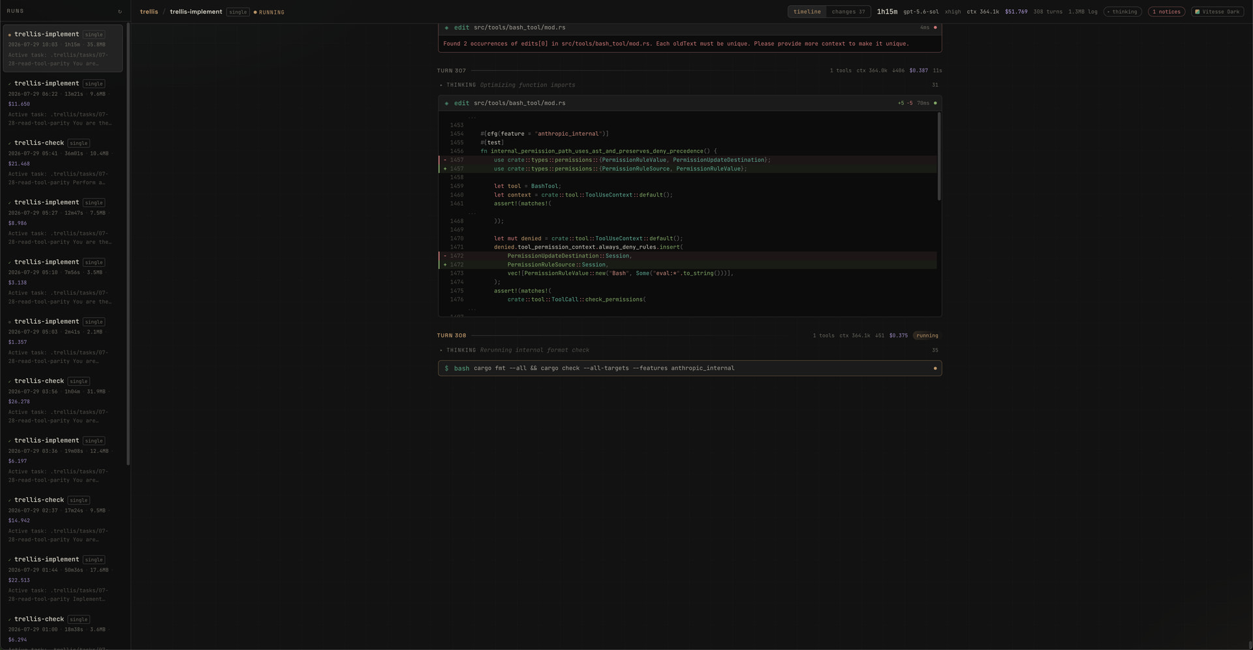Click the $0.387 cost on Turn 307

(918, 70)
